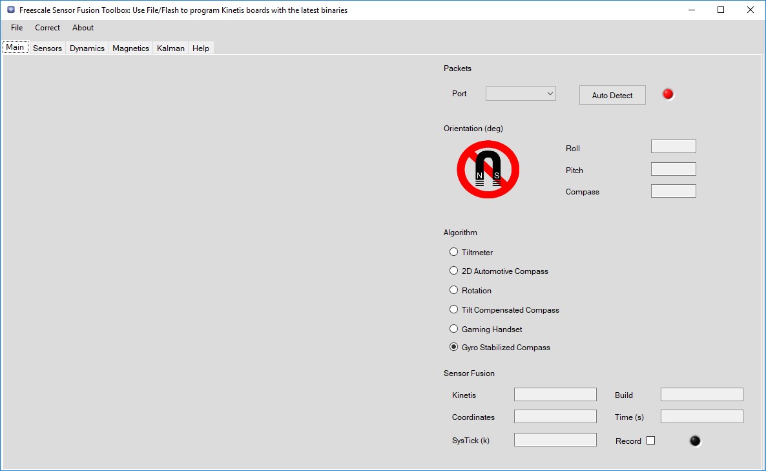
Task: Click the Orientation (deg) label
Action: 473,129
